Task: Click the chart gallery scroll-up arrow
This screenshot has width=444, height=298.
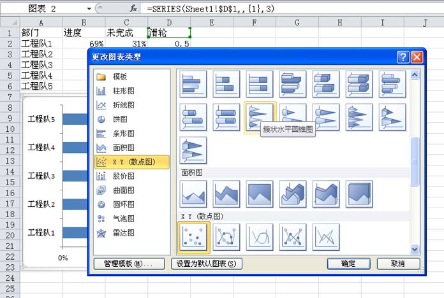Action: [x=415, y=75]
